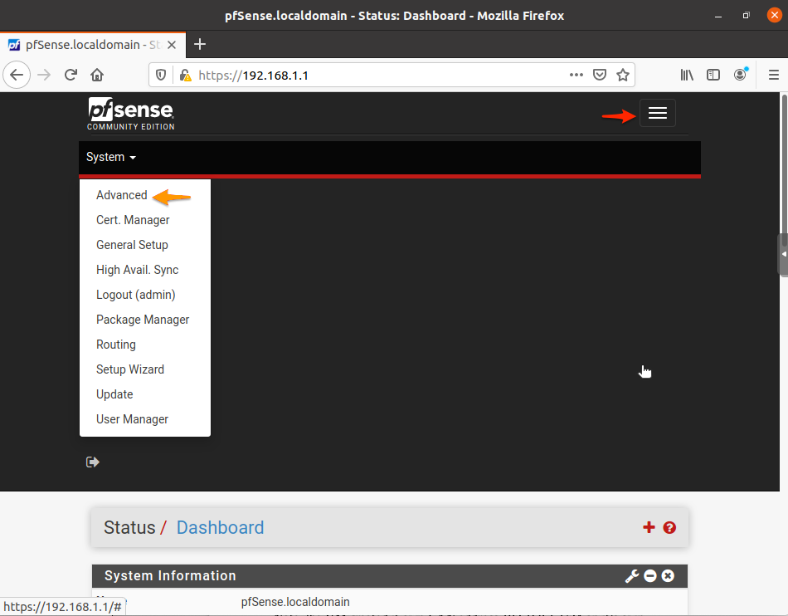Switch to the pfSense.localdomain browser tab
The height and width of the screenshot is (616, 788).
[91, 45]
